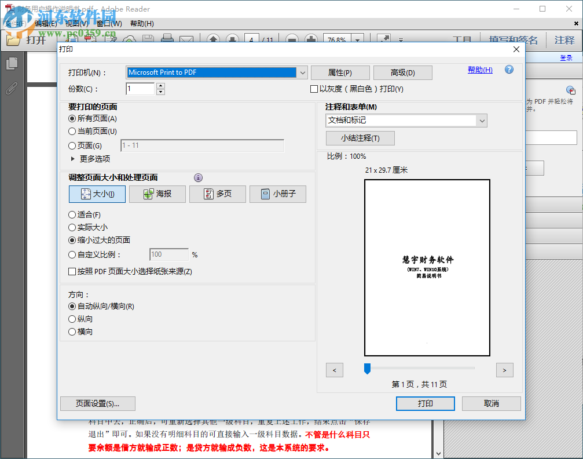Image resolution: width=583 pixels, height=459 pixels.
Task: Click the 属性(P) button
Action: click(x=340, y=72)
